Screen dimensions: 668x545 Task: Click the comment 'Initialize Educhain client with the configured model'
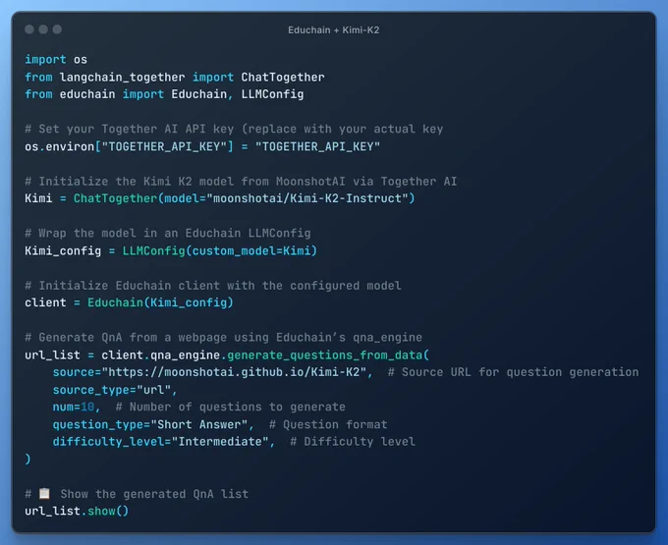click(220, 286)
